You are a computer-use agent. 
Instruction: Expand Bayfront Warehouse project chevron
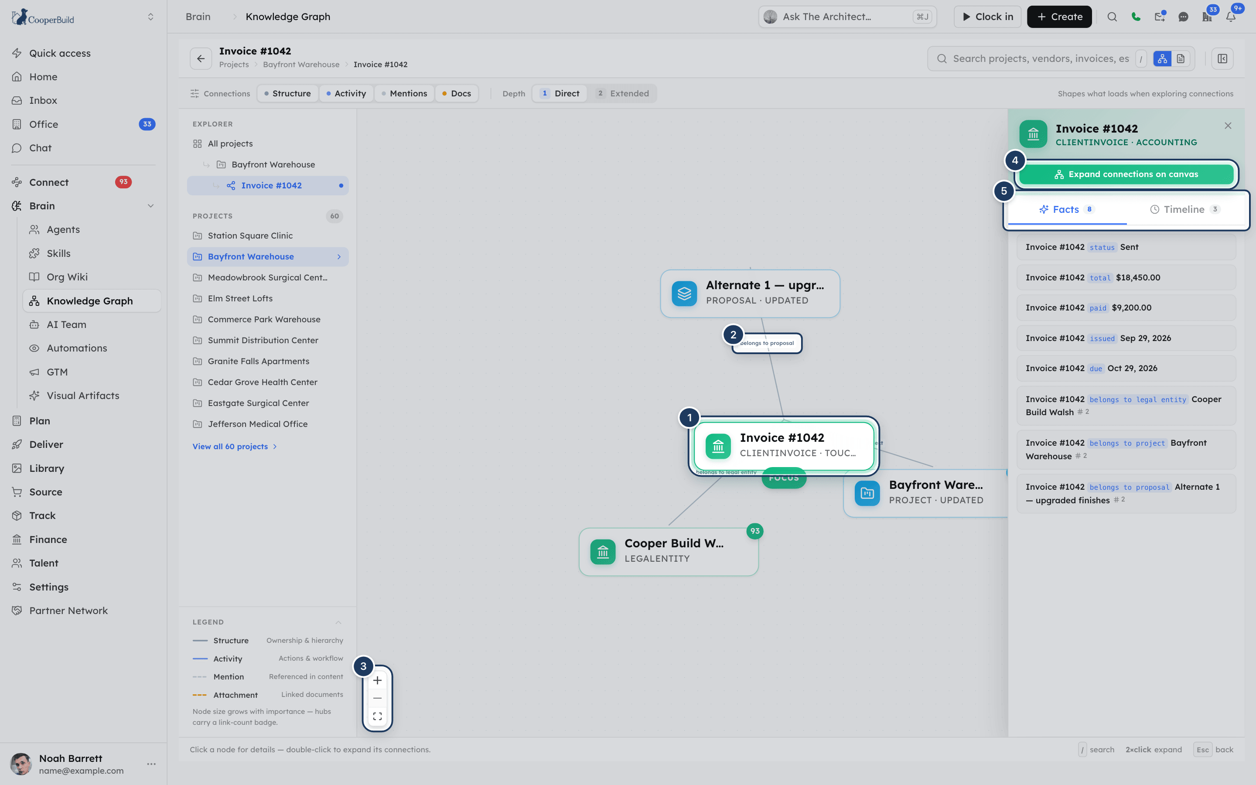[x=339, y=256]
